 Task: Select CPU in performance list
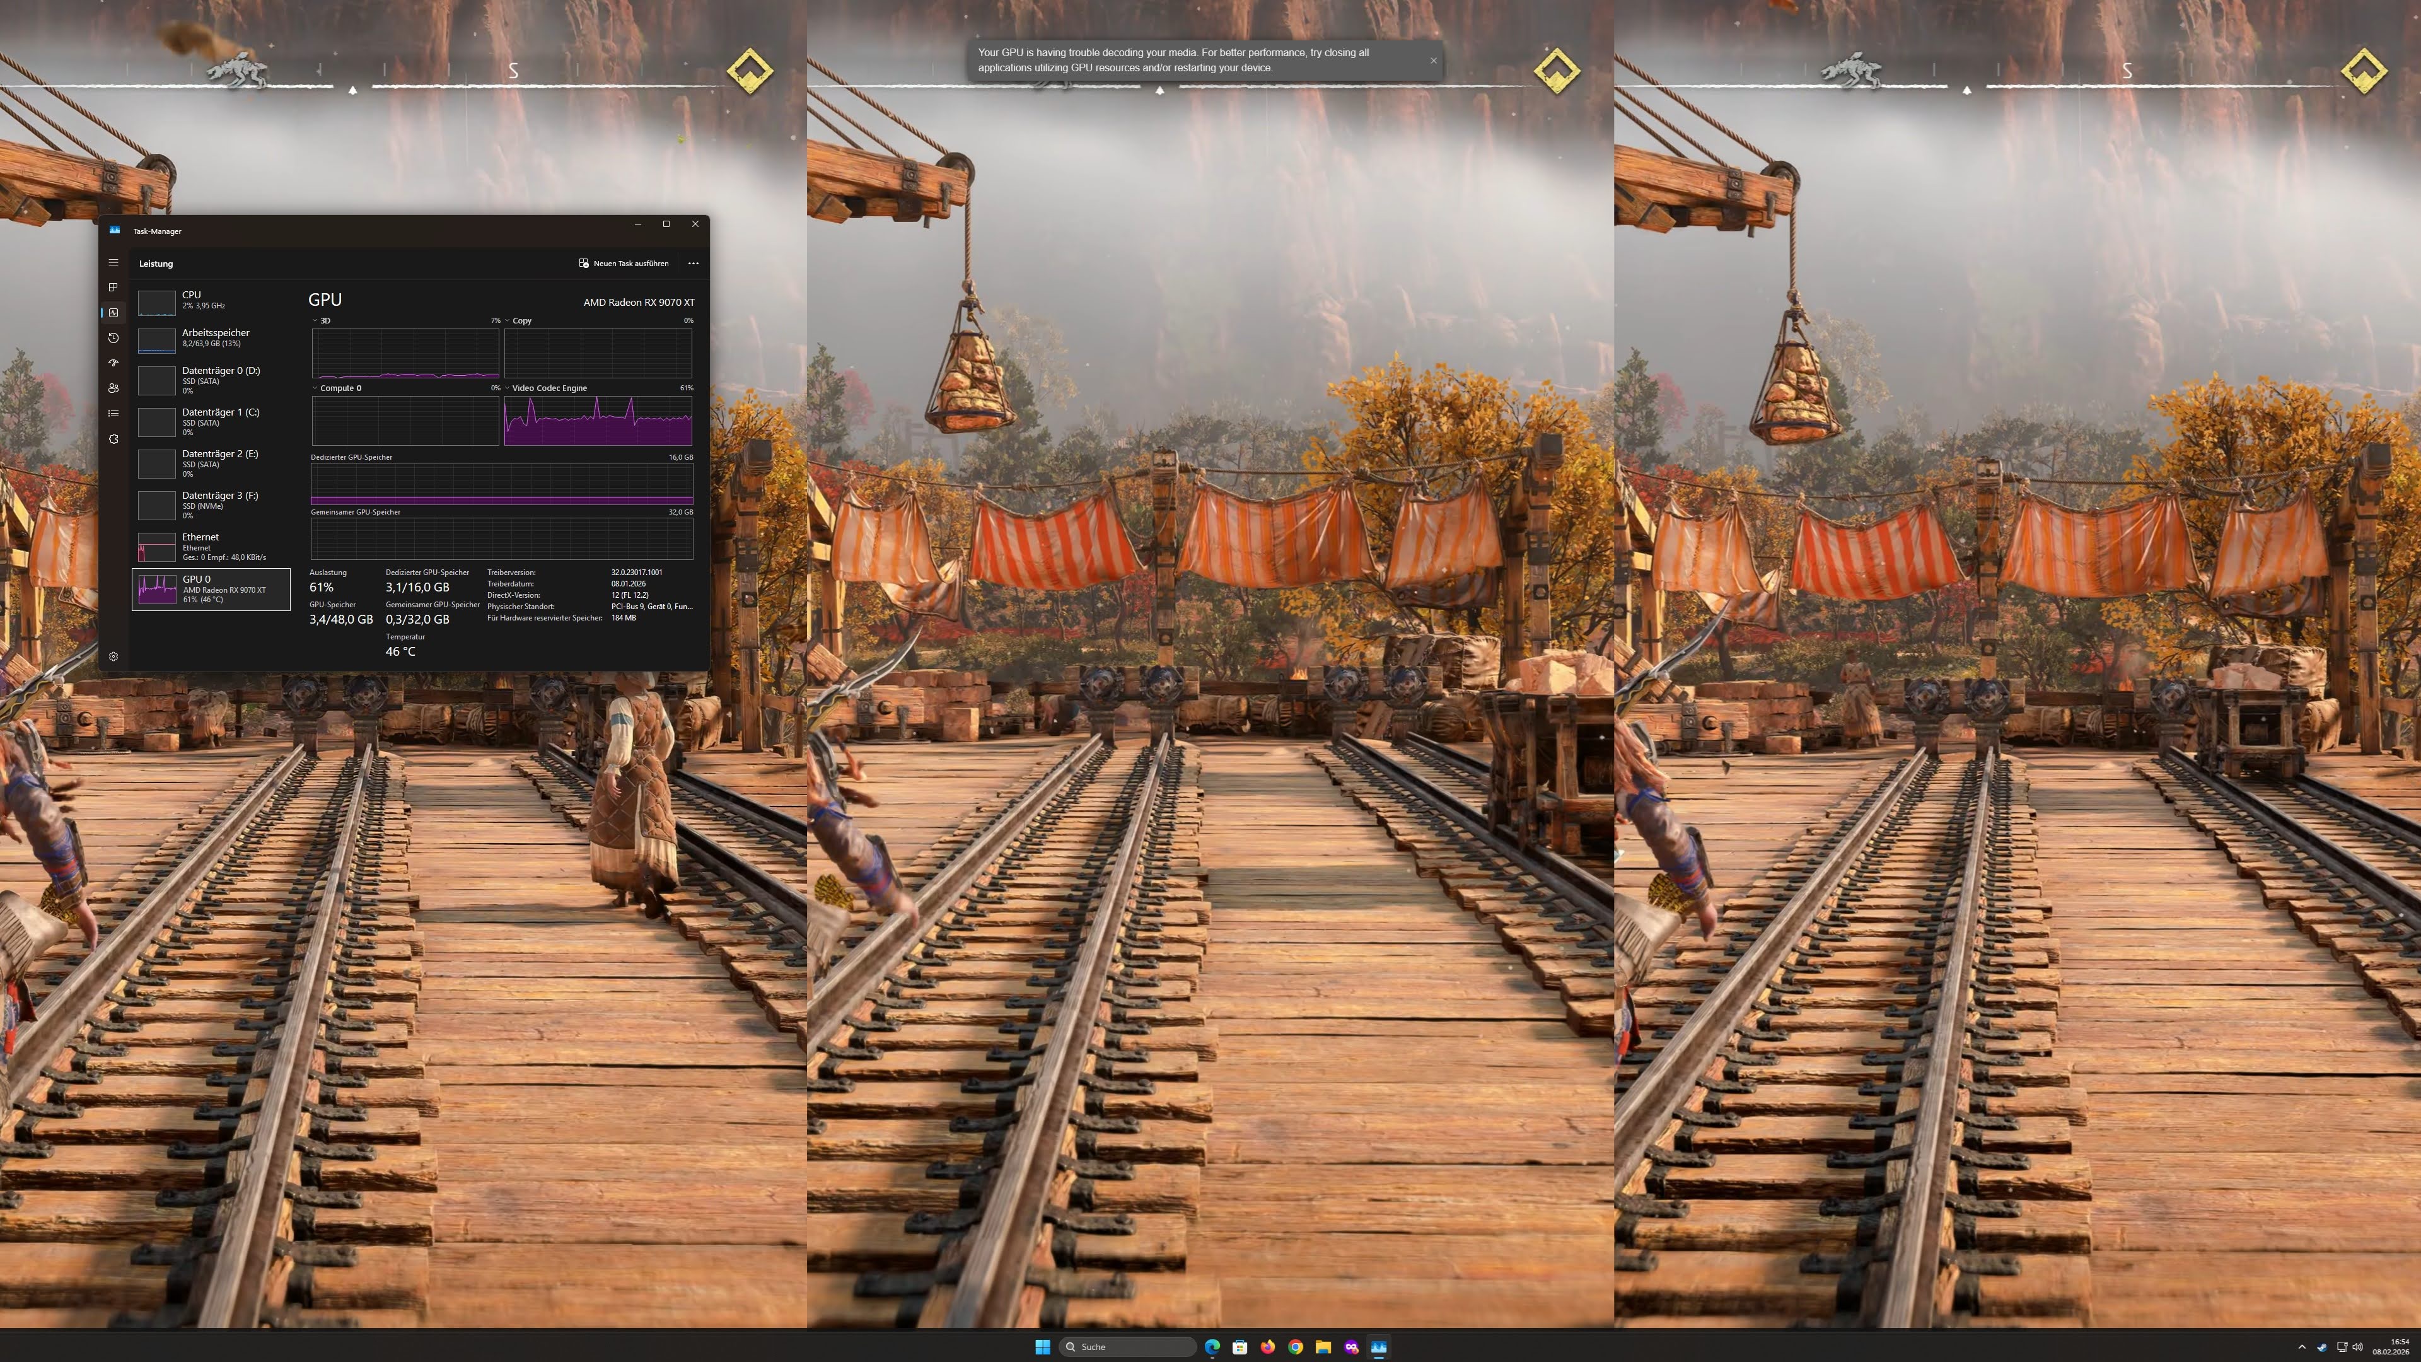click(211, 300)
